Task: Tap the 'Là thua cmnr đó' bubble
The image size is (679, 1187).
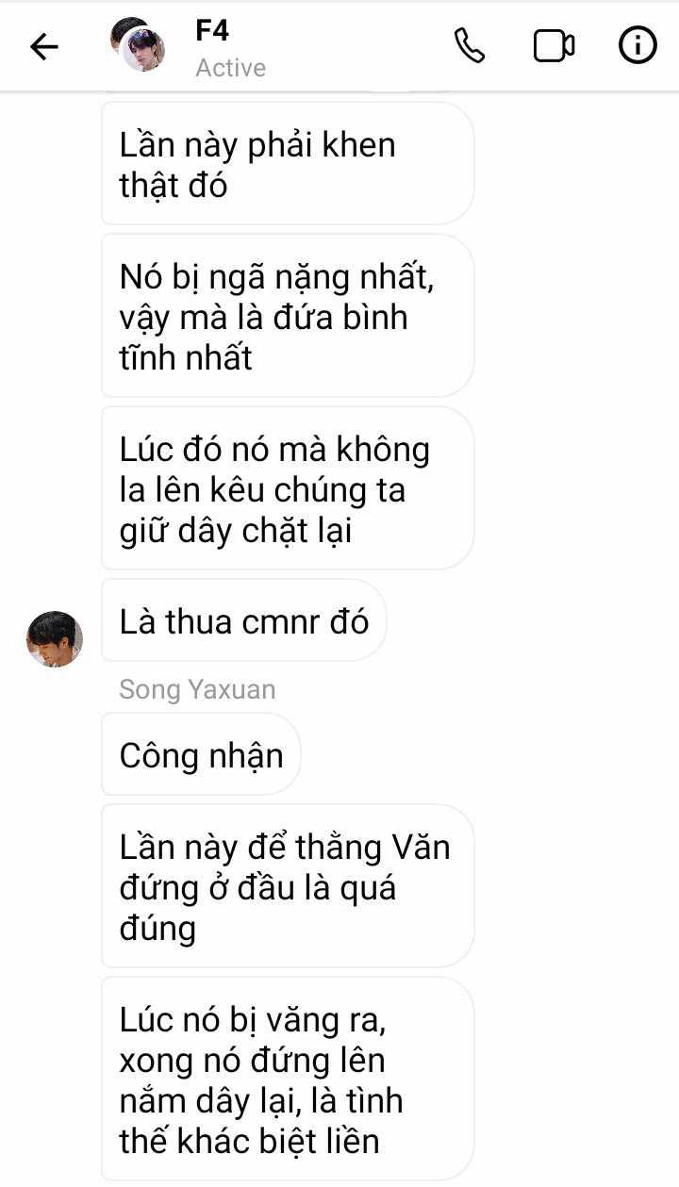Action: pyautogui.click(x=244, y=621)
